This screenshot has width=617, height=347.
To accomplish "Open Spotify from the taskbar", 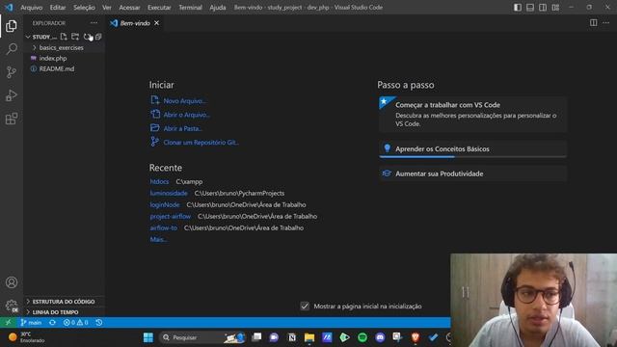I will pos(362,337).
